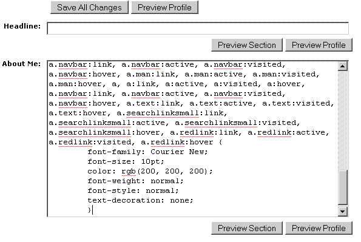
Task: Place cursor on the font-style normal line
Action: 133,190
